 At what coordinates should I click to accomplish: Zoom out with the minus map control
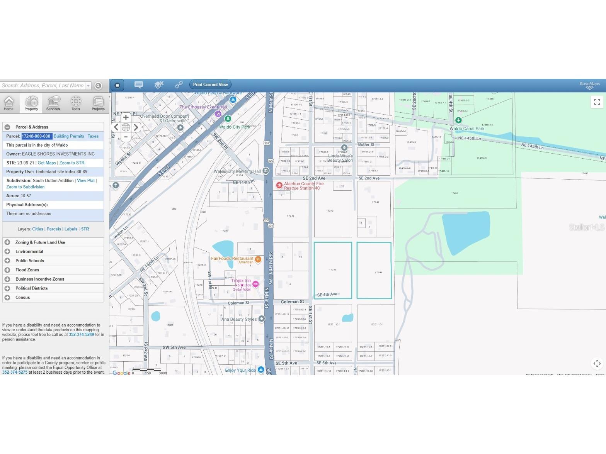[x=126, y=137]
